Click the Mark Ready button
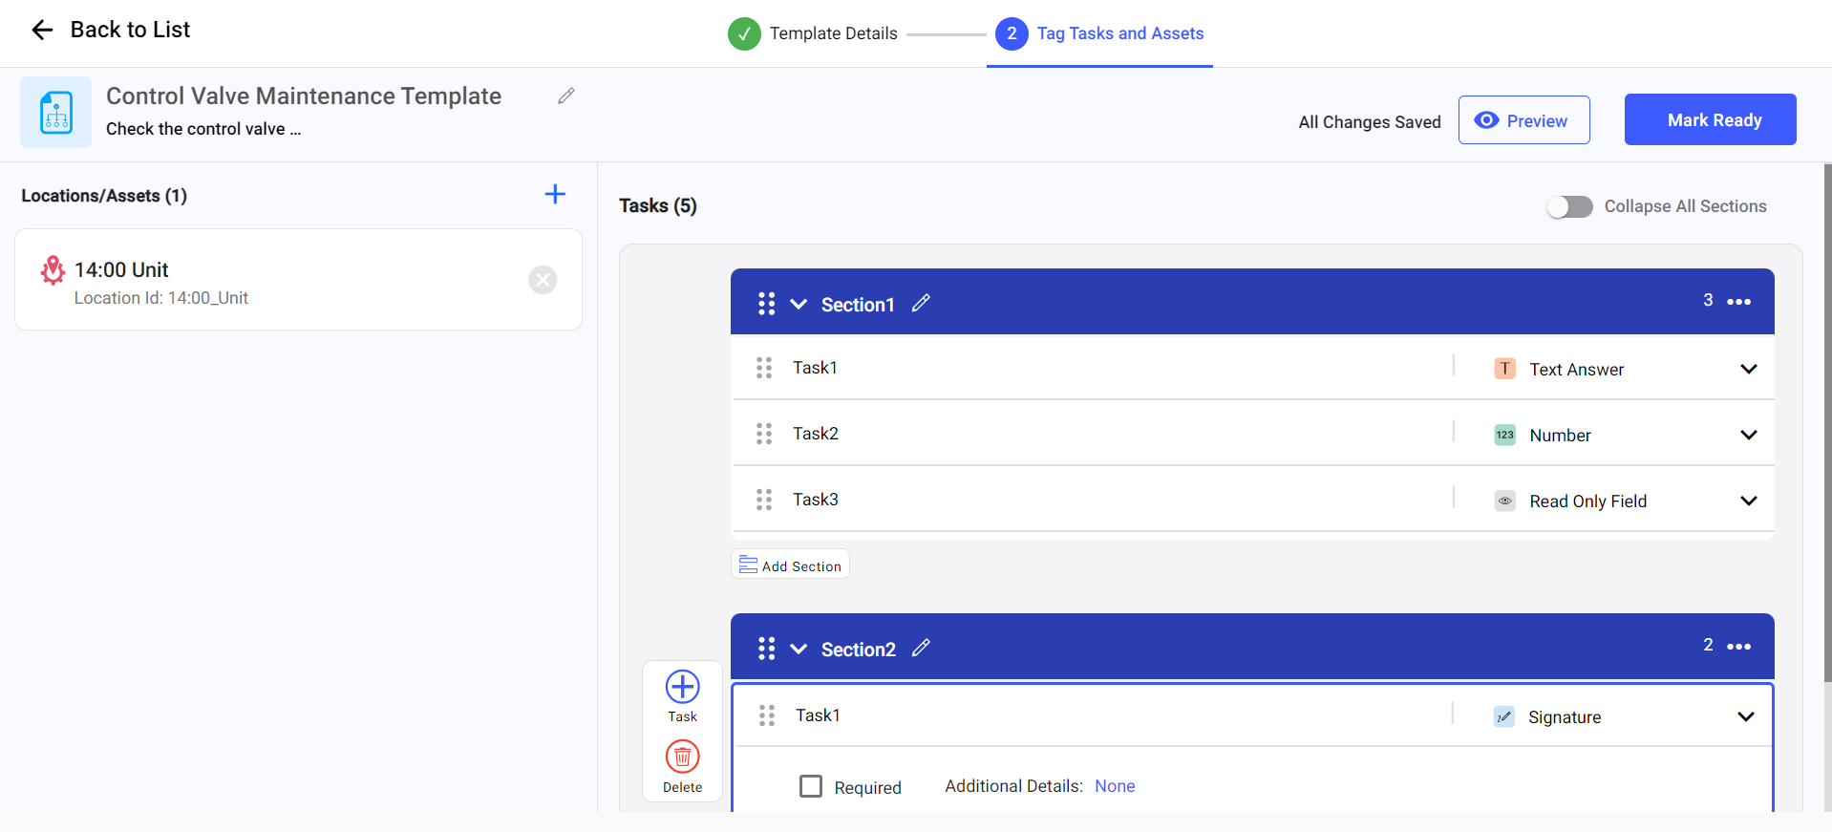This screenshot has height=832, width=1832. [1710, 120]
